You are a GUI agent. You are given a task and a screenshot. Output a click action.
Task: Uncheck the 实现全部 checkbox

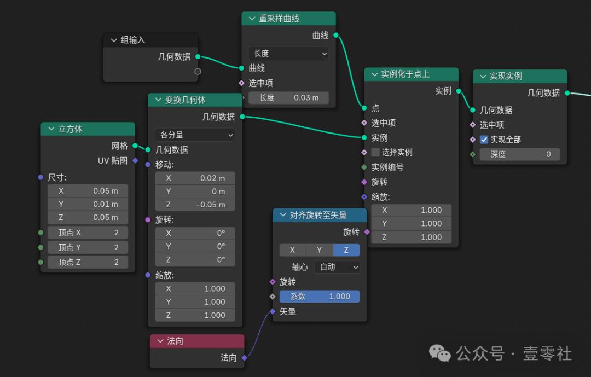tap(484, 140)
